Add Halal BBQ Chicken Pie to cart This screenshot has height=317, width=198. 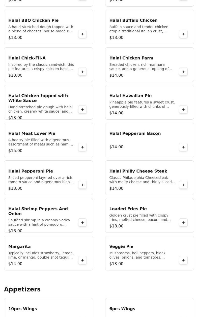(82, 34)
